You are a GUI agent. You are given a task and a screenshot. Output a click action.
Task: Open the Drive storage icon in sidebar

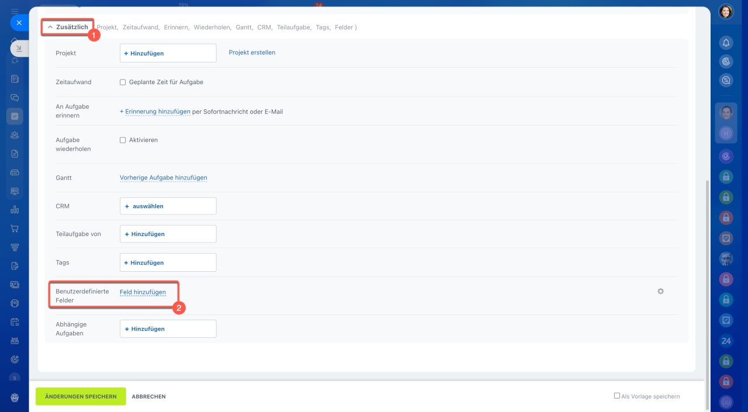[15, 172]
